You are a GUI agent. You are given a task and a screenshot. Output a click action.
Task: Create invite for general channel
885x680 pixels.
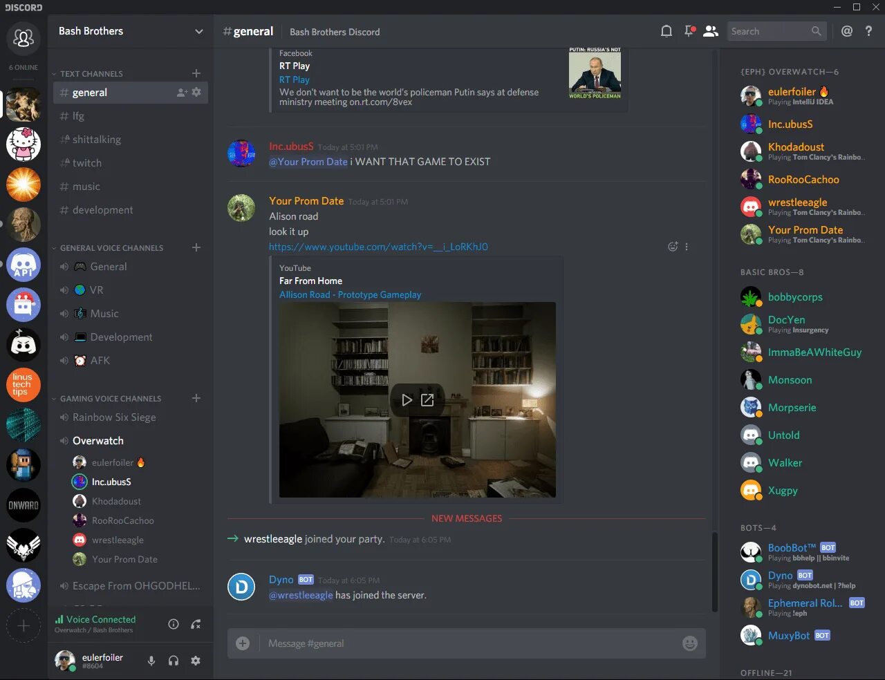click(x=182, y=93)
